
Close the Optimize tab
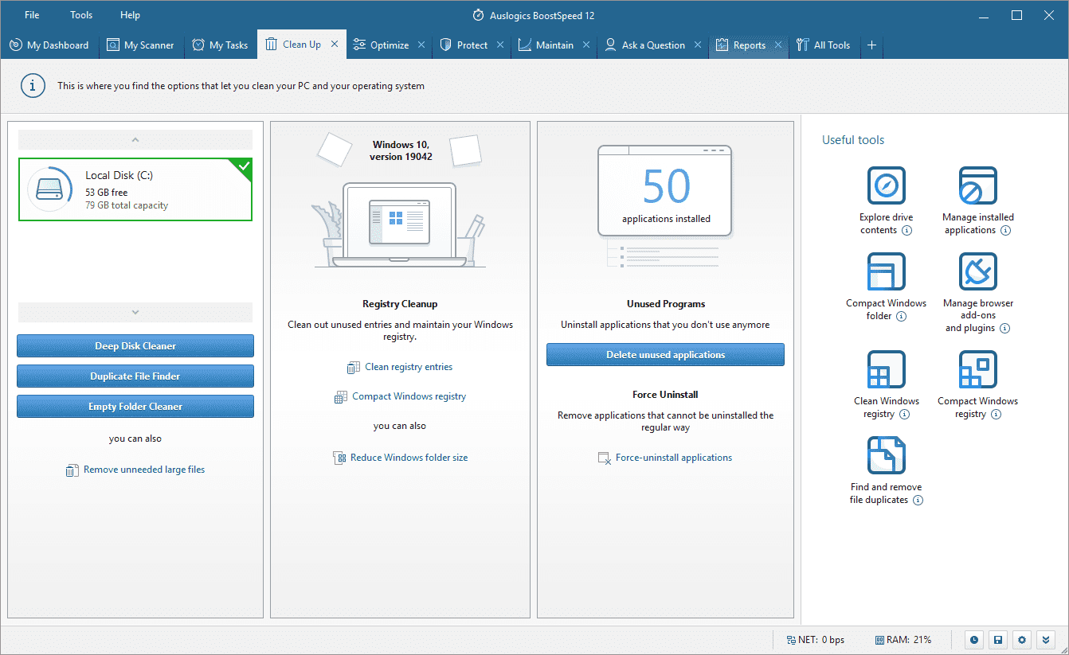click(422, 45)
